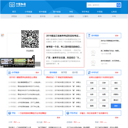Focus the search input field
This screenshot has width=128, height=128.
coord(102,5)
